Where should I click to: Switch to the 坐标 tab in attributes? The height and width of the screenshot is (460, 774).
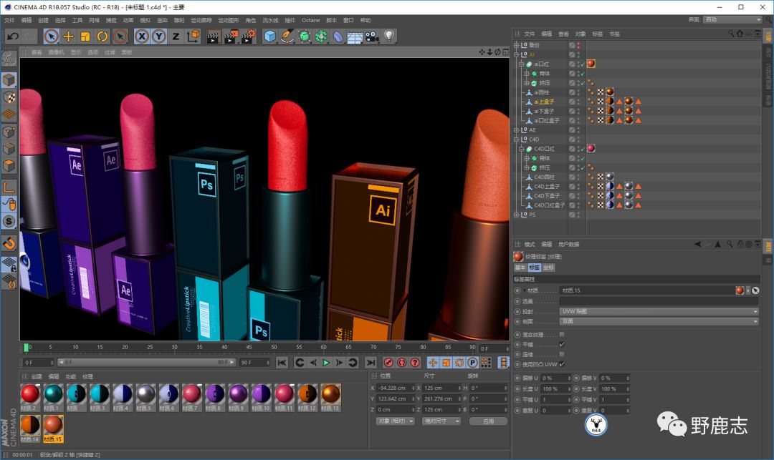tap(548, 268)
